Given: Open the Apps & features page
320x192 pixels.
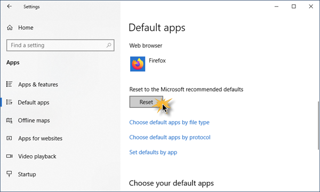Looking at the screenshot, I should click(38, 84).
